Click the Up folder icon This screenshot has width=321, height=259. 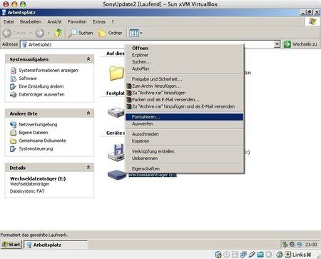coord(58,33)
